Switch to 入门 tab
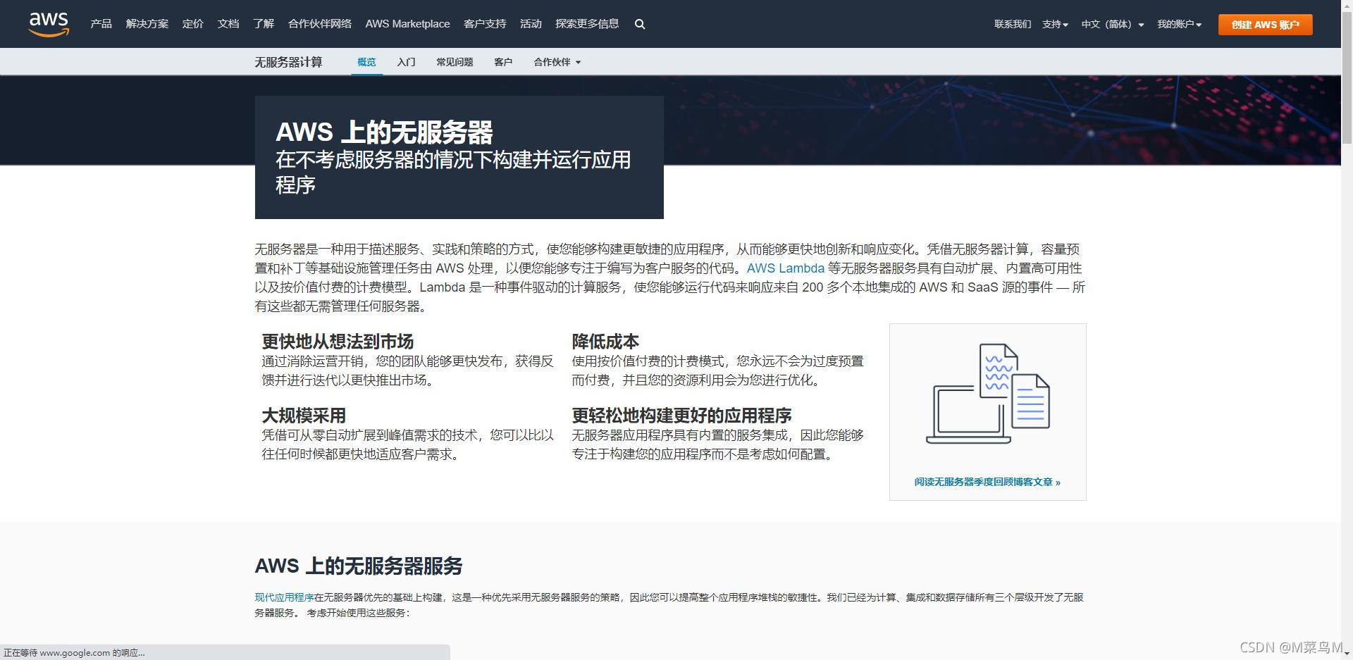Image resolution: width=1353 pixels, height=660 pixels. [x=406, y=62]
